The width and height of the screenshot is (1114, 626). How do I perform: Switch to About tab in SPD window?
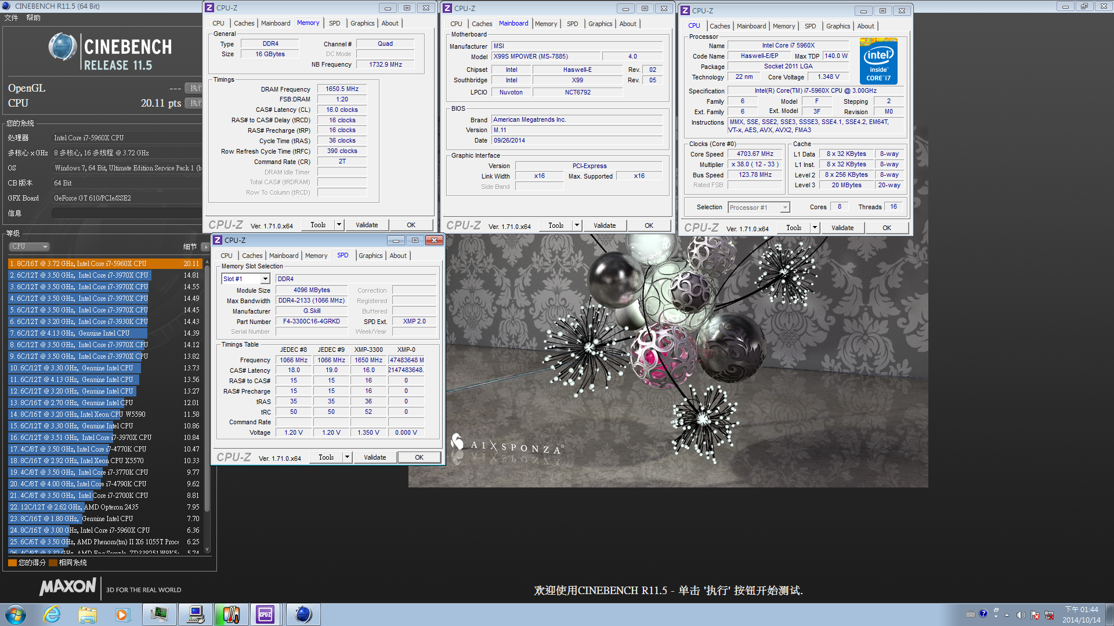pos(398,256)
